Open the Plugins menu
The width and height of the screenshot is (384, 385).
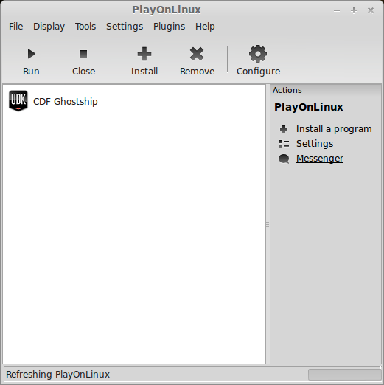169,27
